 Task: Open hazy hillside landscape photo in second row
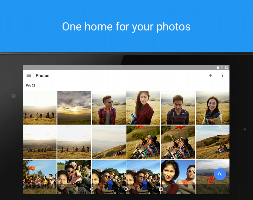pyautogui.click(x=109, y=142)
